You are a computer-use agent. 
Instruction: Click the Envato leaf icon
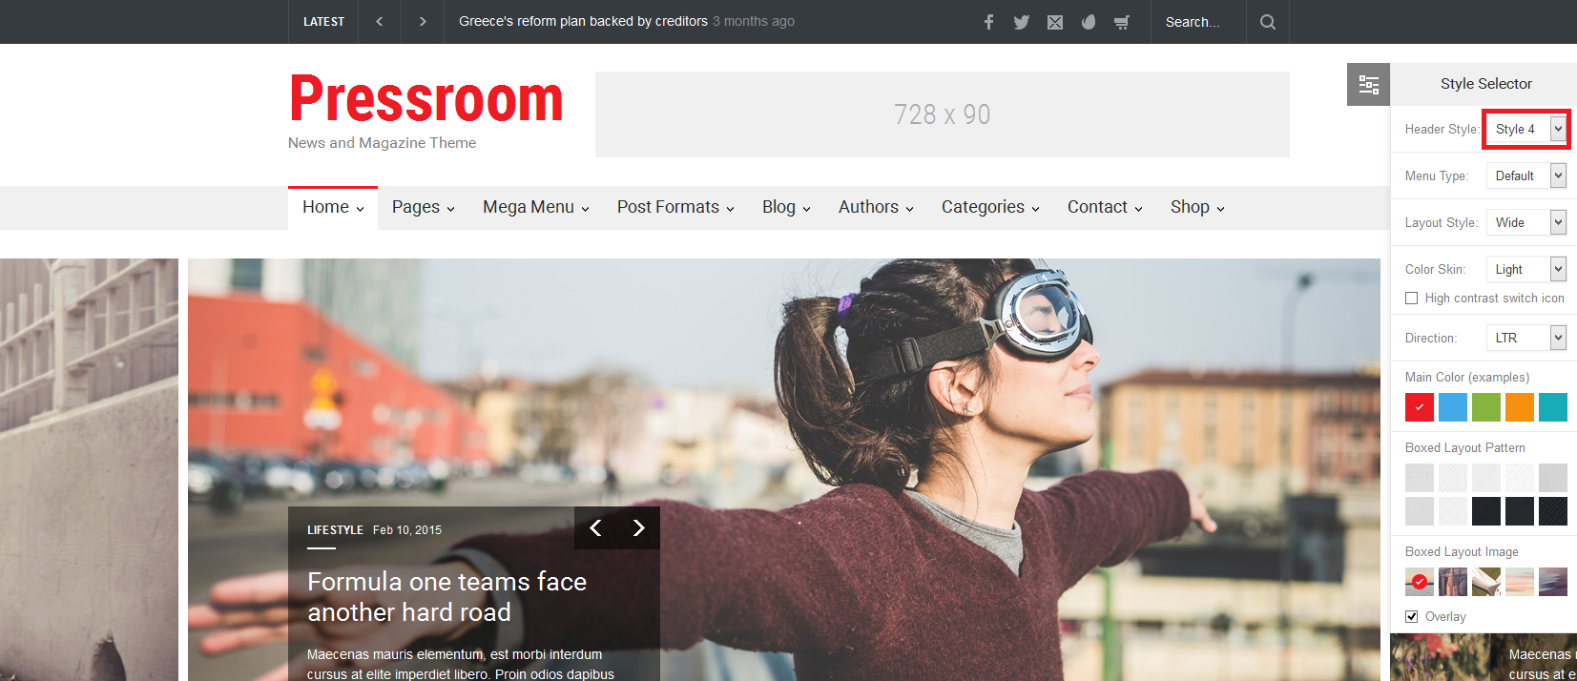click(x=1089, y=22)
